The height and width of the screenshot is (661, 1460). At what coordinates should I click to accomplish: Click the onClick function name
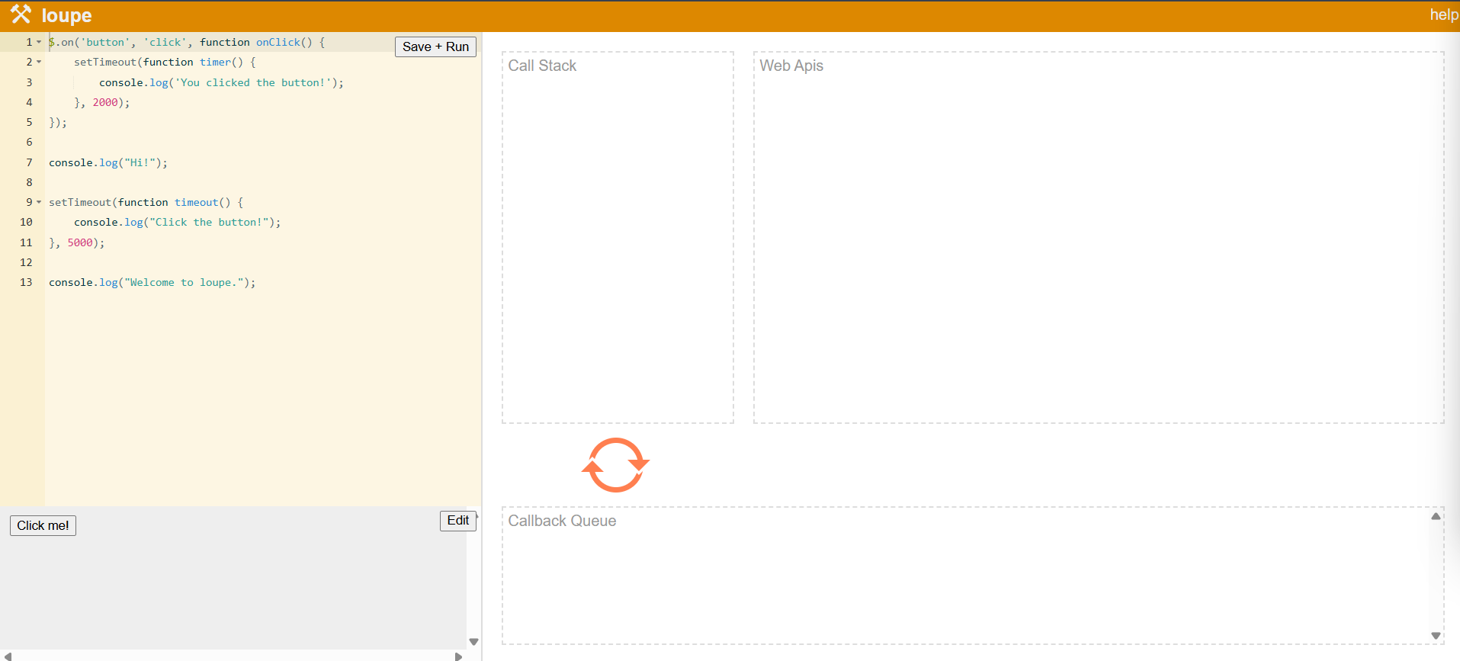278,42
